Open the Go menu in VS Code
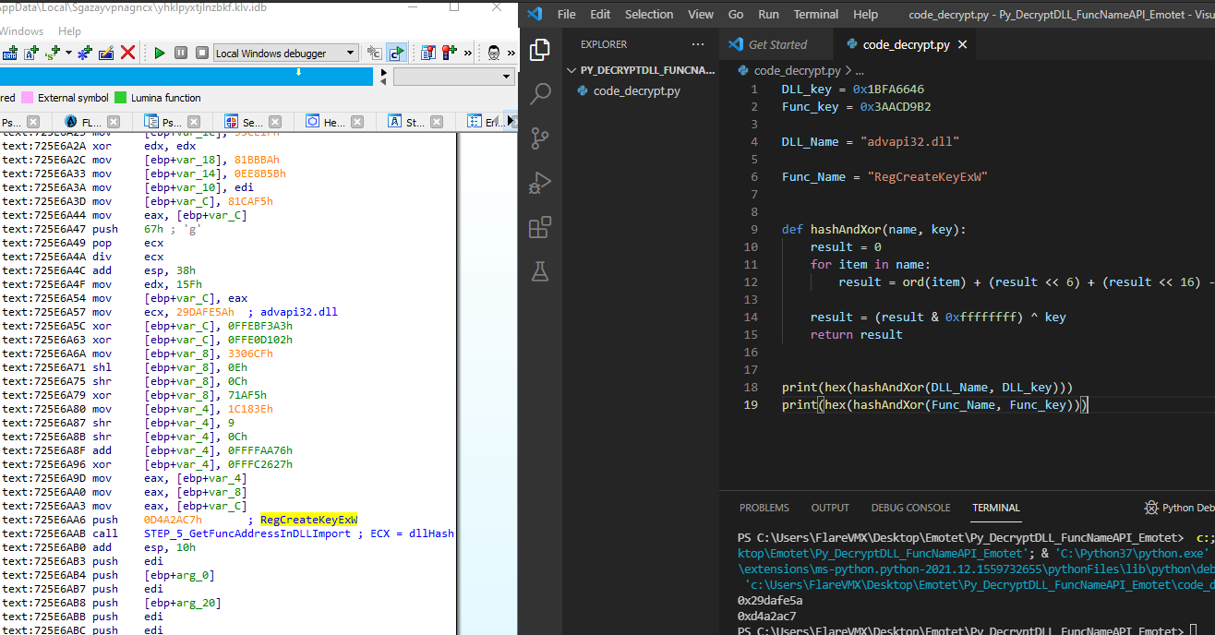This screenshot has height=635, width=1215. pyautogui.click(x=736, y=14)
